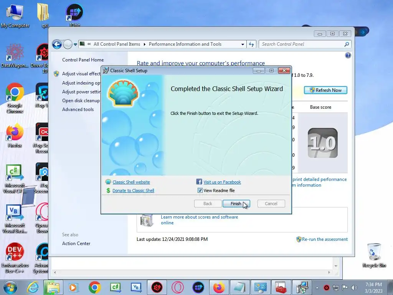This screenshot has height=295, width=393.
Task: Expand the double chevron at the breadcrumb start
Action: pos(89,44)
